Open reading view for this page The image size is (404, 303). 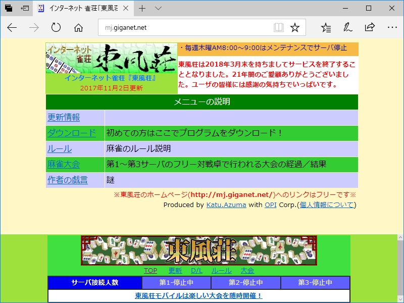pyautogui.click(x=279, y=28)
